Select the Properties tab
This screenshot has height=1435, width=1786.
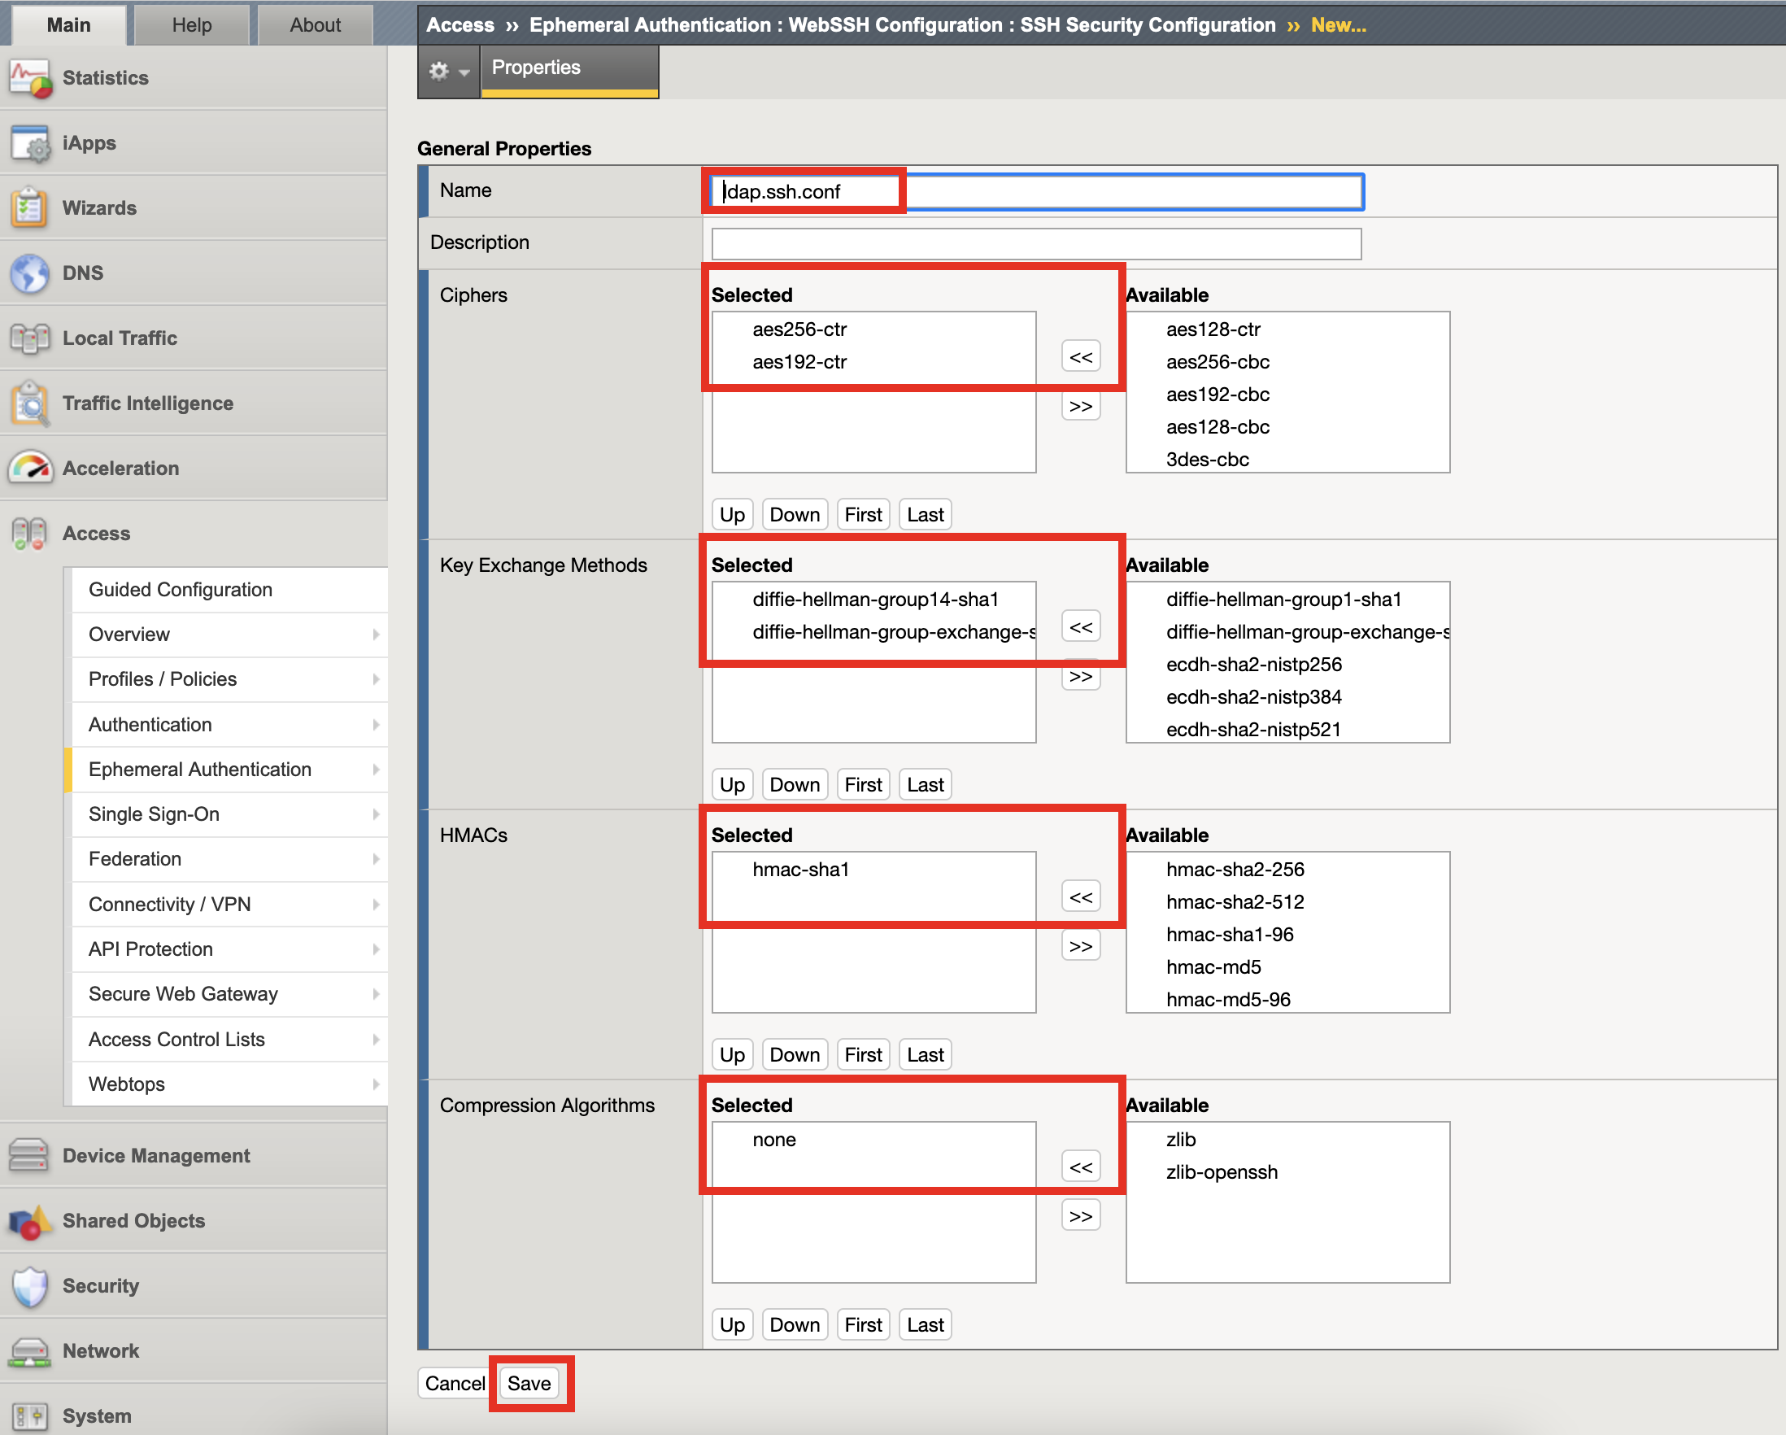pos(569,70)
